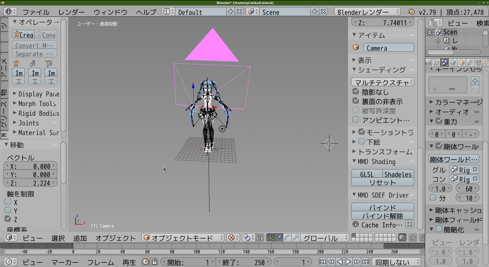Toggle モーショントラッキング checkbox
Viewport: 489px width, 267px height.
(362, 132)
